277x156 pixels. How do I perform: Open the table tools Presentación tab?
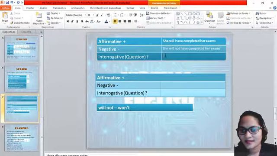click(x=170, y=8)
